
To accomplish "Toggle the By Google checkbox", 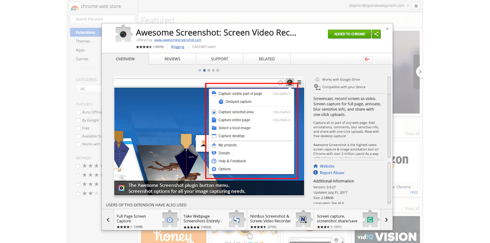I will pyautogui.click(x=78, y=120).
